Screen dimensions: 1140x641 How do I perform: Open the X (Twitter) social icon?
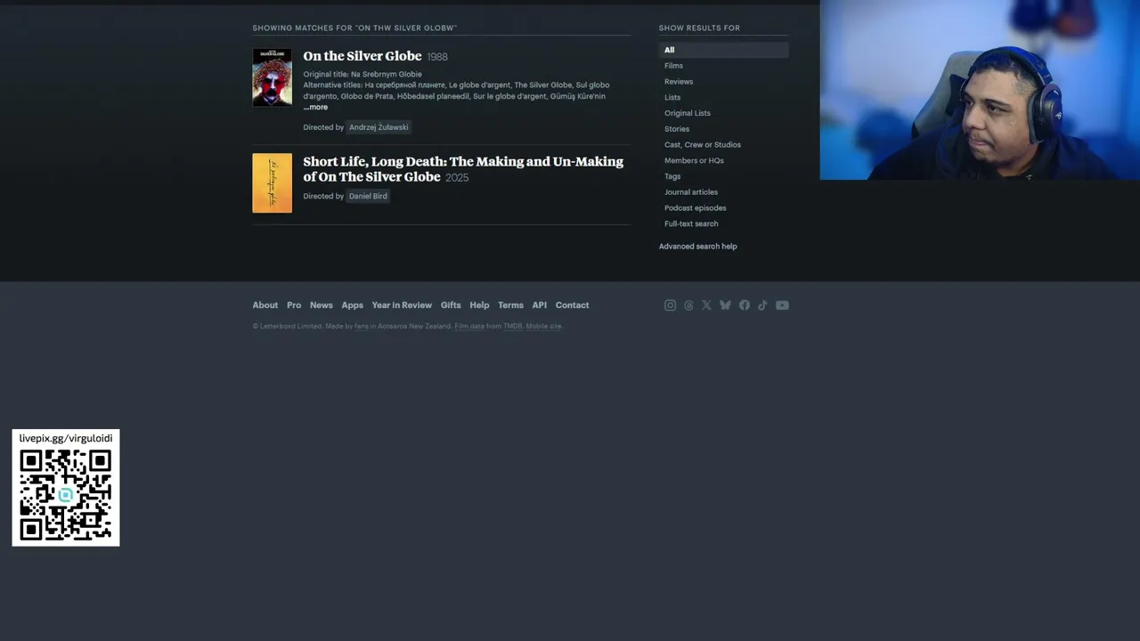(x=706, y=305)
